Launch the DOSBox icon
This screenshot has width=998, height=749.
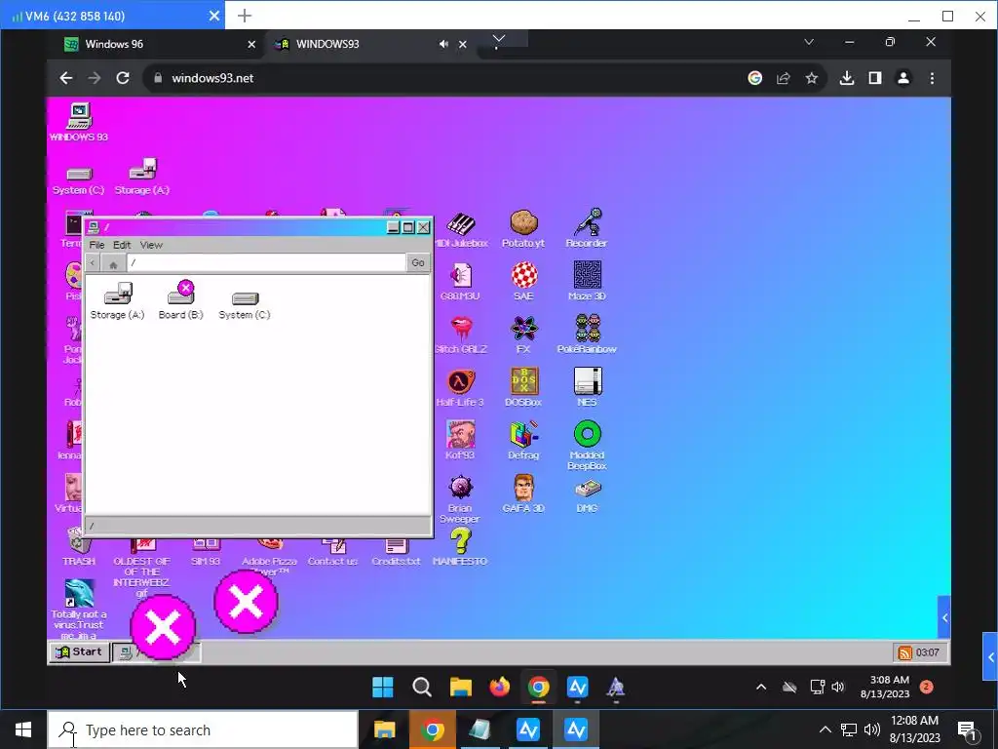(523, 388)
